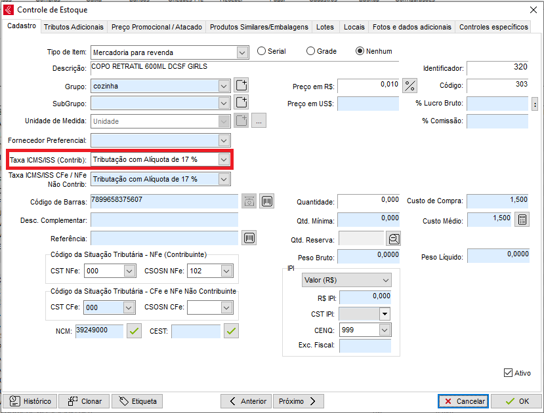The image size is (544, 413).
Task: Click the green checkmark next to NCM
Action: (134, 332)
